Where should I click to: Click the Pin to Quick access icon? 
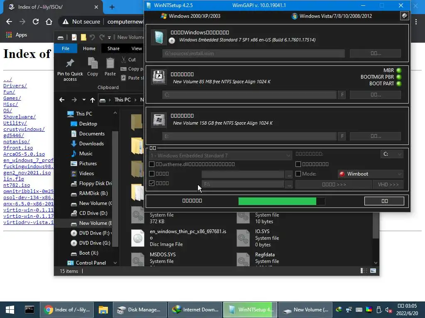[70, 63]
